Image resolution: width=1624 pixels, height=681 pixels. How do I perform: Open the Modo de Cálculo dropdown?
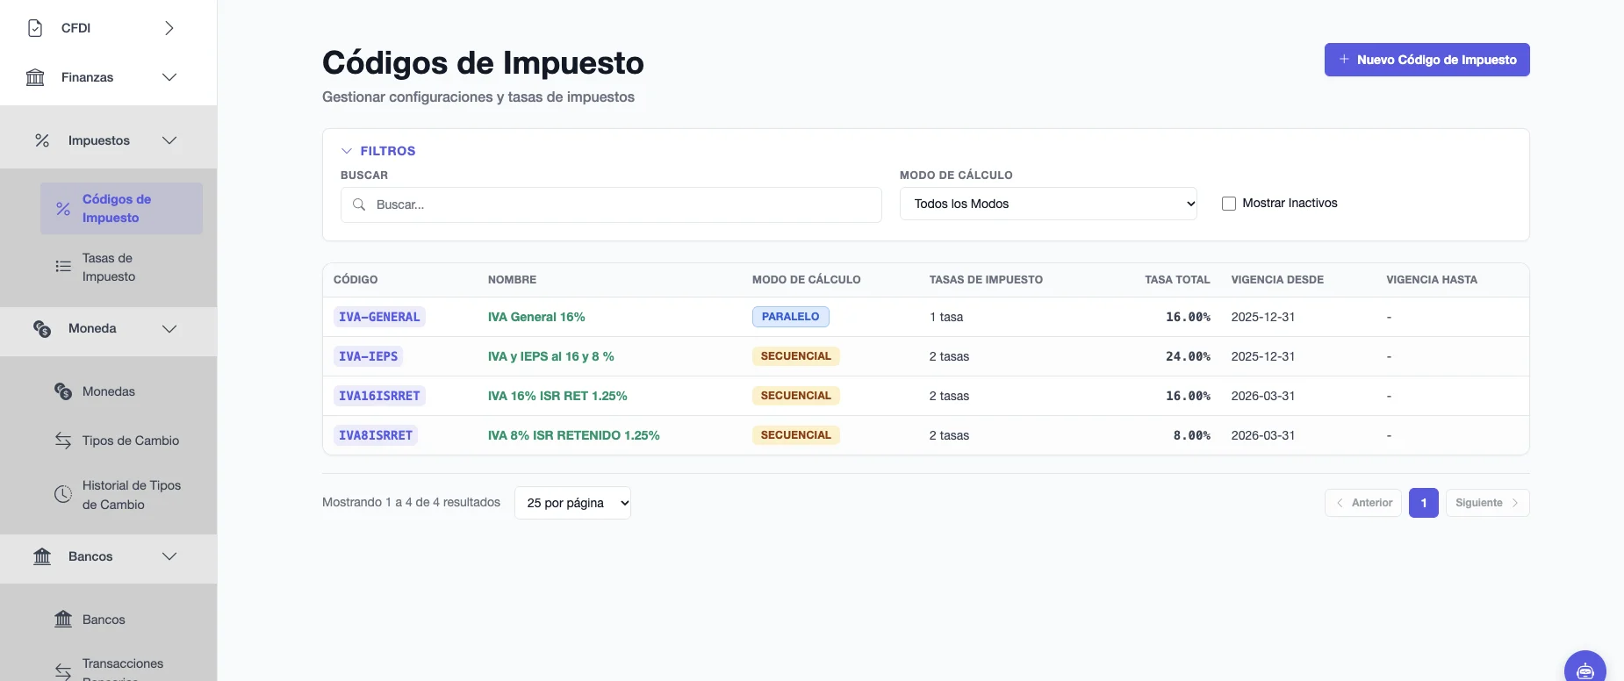pos(1048,204)
